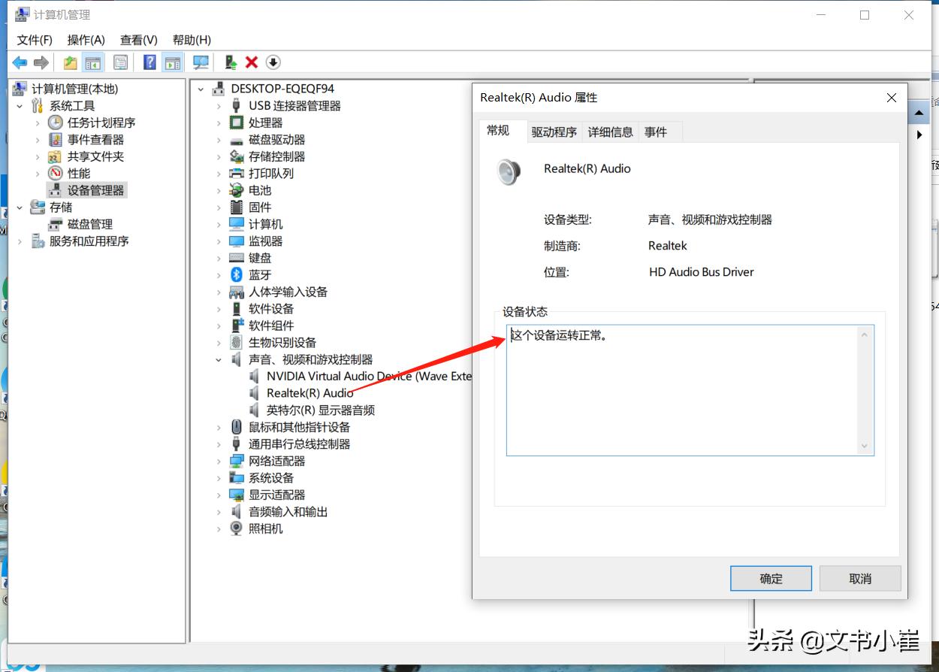The image size is (939, 672).
Task: Select 设备管理器 in the left sidebar
Action: tap(94, 189)
